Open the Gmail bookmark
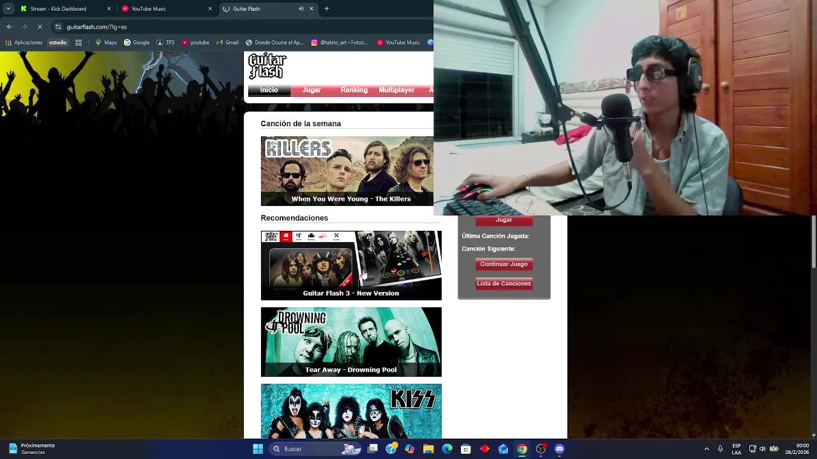This screenshot has height=459, width=817. tap(227, 43)
